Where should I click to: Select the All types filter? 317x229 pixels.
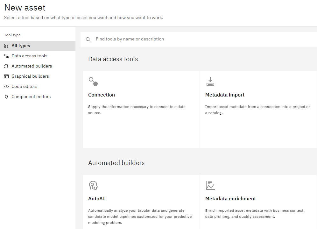(x=21, y=46)
